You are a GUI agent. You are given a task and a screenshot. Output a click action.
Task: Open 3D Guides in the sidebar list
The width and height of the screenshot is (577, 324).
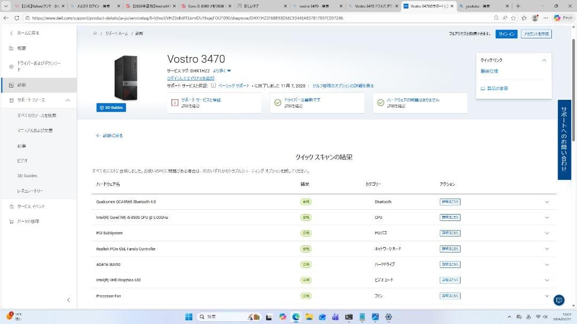[x=27, y=176]
